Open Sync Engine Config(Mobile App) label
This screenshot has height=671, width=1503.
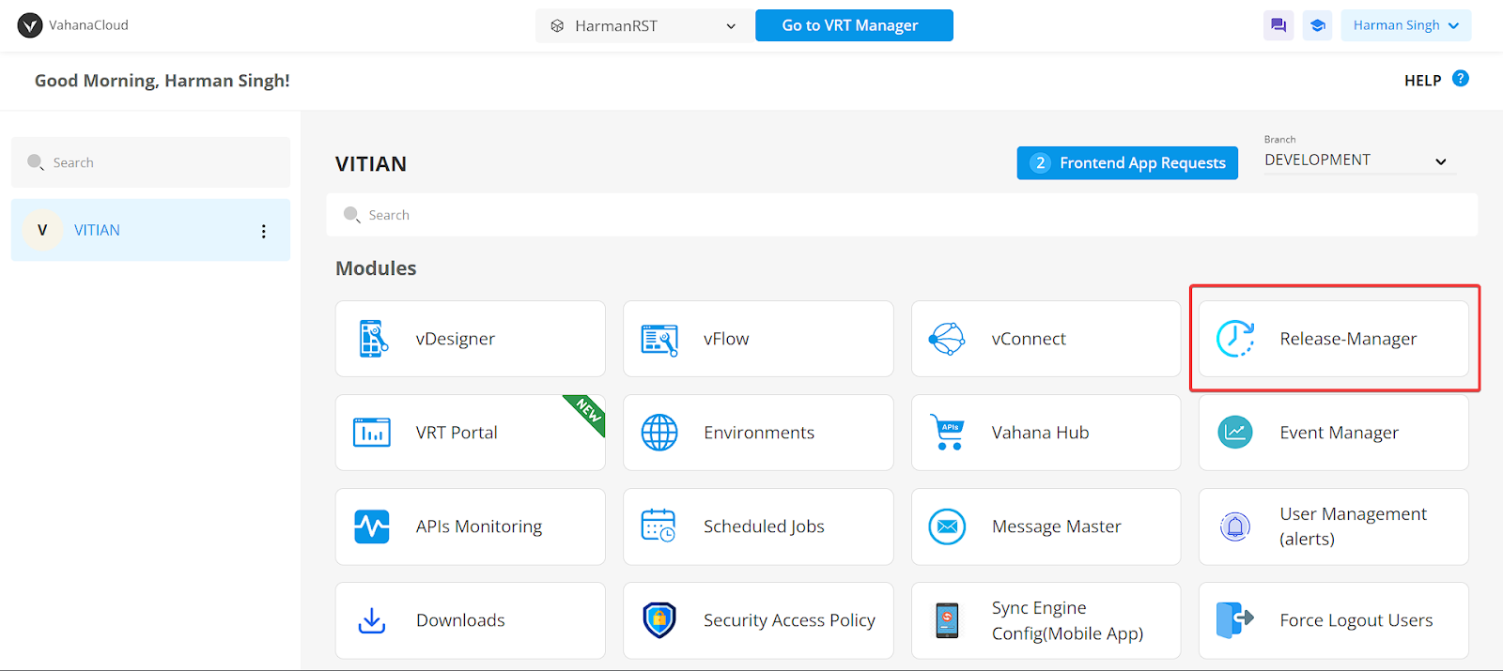(x=1067, y=620)
